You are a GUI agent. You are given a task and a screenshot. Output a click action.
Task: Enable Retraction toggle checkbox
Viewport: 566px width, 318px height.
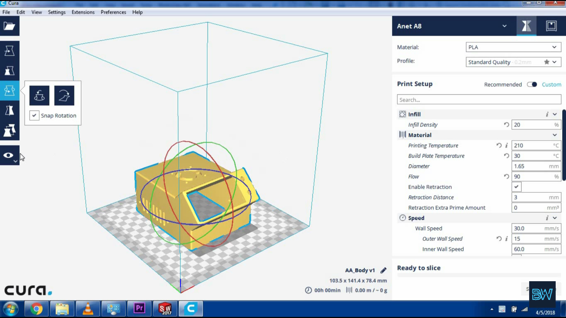[x=516, y=187]
